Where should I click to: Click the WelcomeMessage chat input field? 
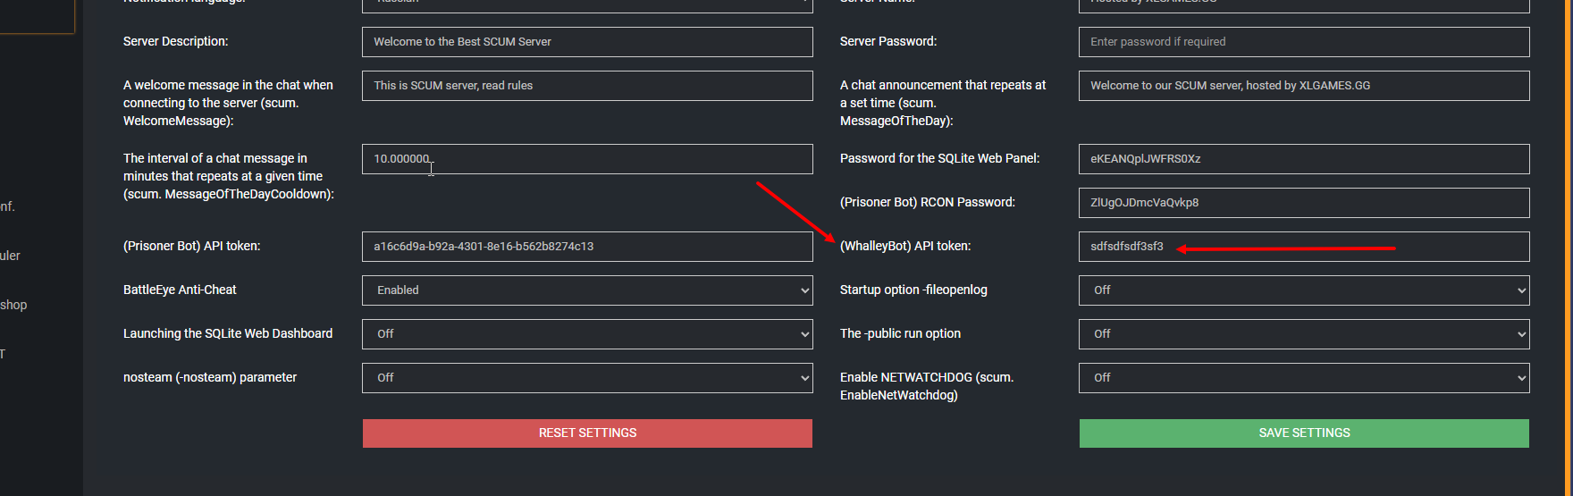point(587,86)
